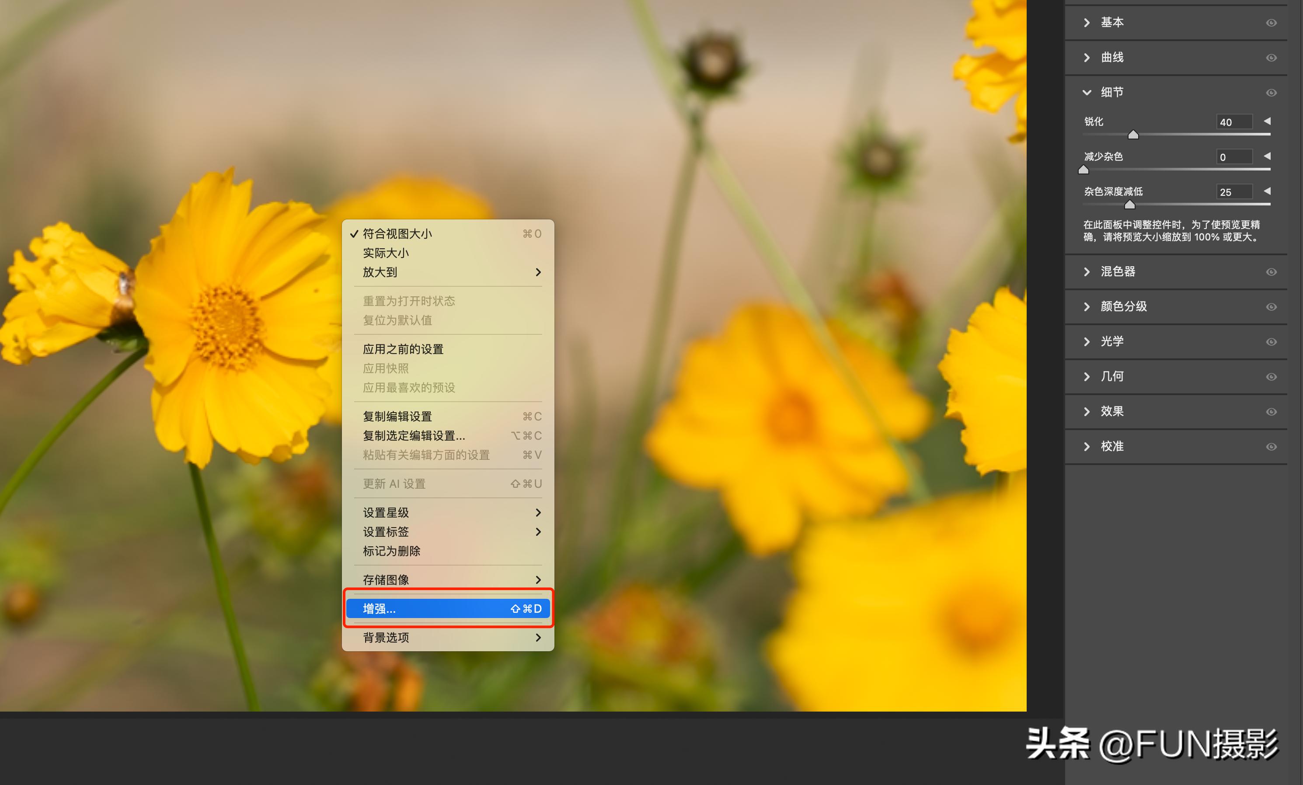Hide the 细节 panel adjustments with eye toggle
1303x785 pixels.
point(1271,92)
